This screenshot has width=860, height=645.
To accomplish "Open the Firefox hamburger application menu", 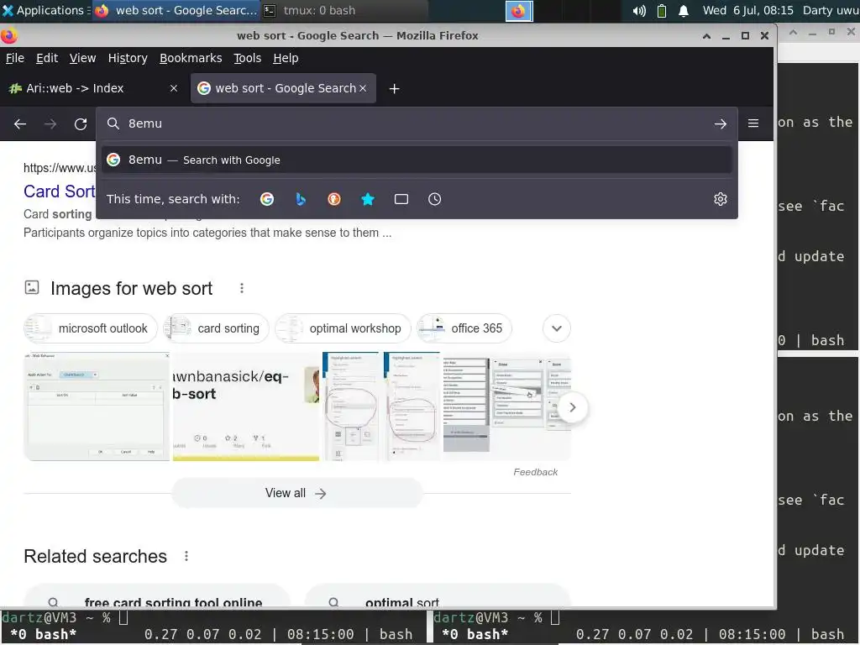I will [x=753, y=123].
